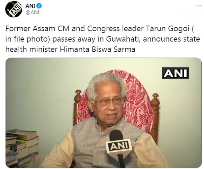Open the tweet's attached photo
Viewport: 204px width, 169px height.
104,113
